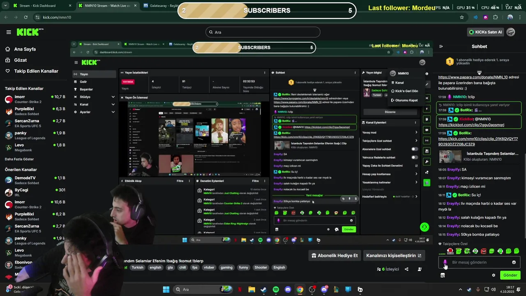526x296 pixels.
Task: Click the Shooter tag
Action: click(261, 267)
